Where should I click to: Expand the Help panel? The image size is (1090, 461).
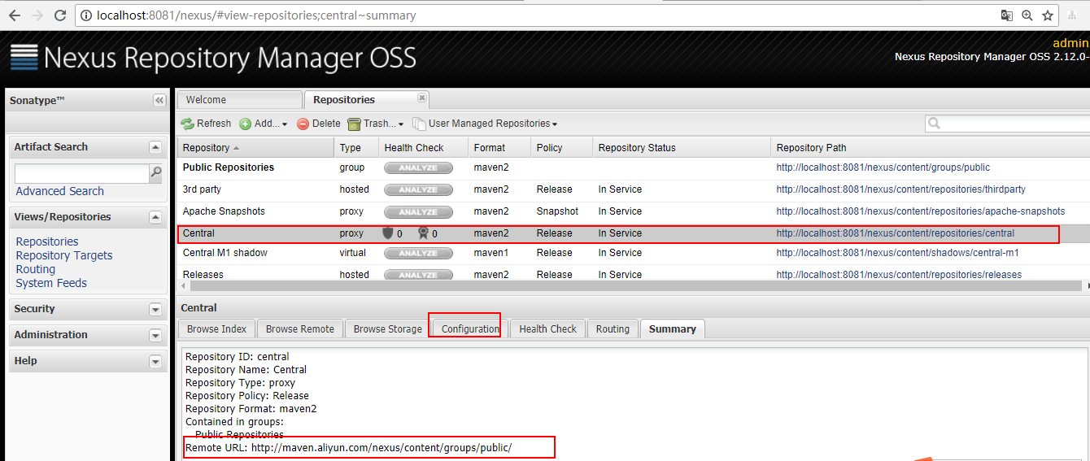click(155, 361)
